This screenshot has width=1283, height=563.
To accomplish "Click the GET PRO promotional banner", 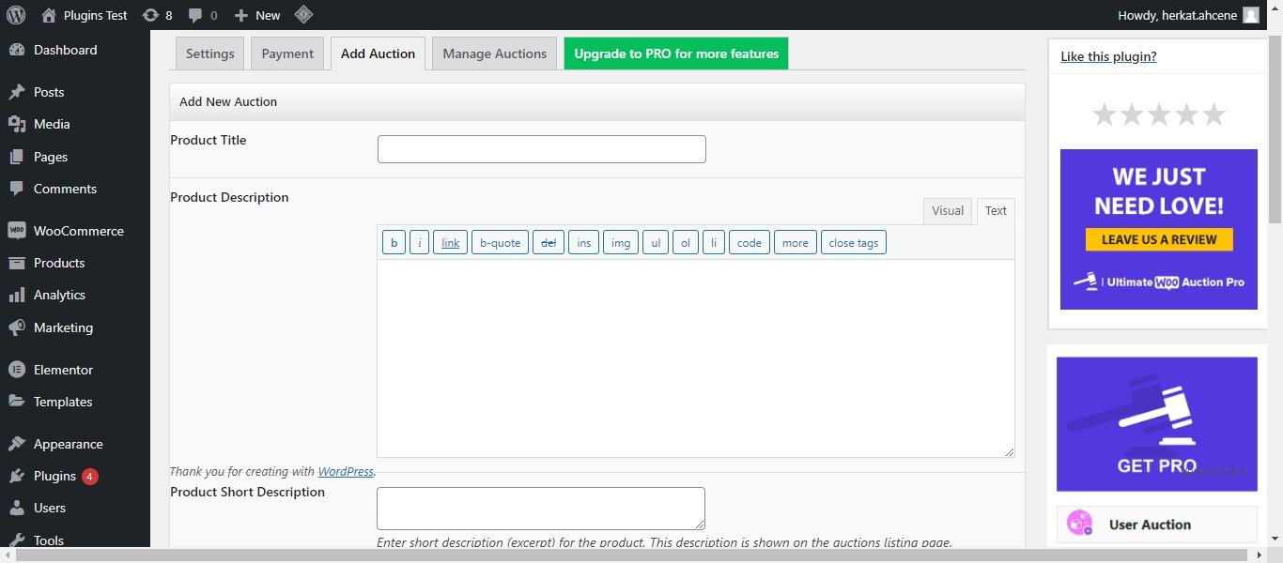I will pos(1157,424).
